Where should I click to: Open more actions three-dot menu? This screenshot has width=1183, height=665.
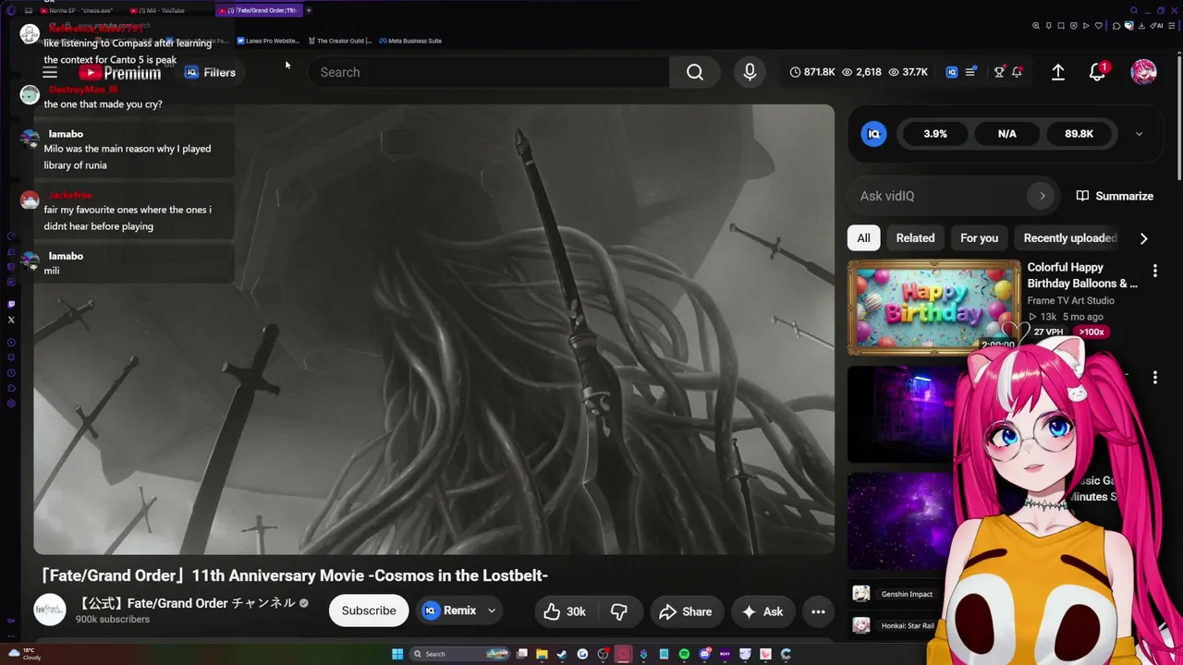click(x=818, y=611)
